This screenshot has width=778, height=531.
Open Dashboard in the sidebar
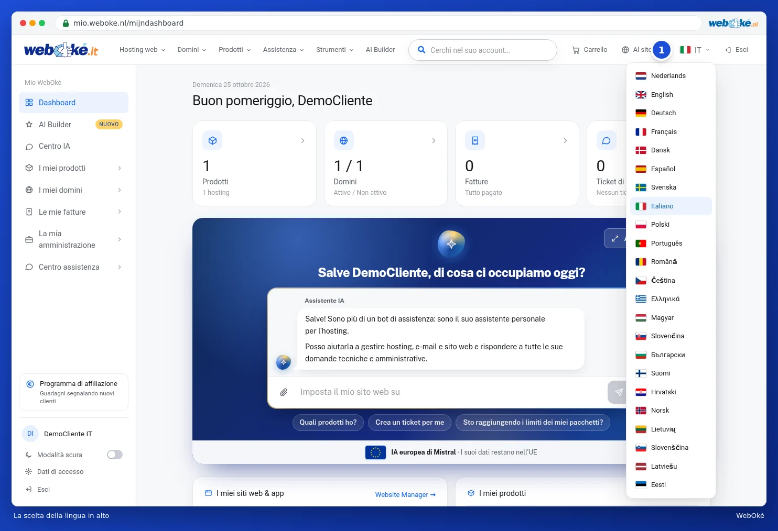tap(73, 103)
